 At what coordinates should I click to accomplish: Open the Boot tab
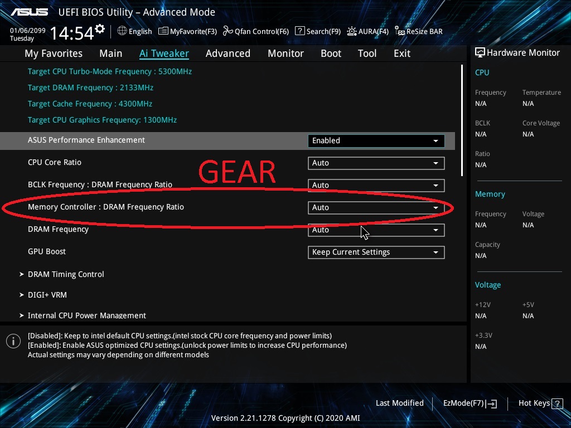331,53
